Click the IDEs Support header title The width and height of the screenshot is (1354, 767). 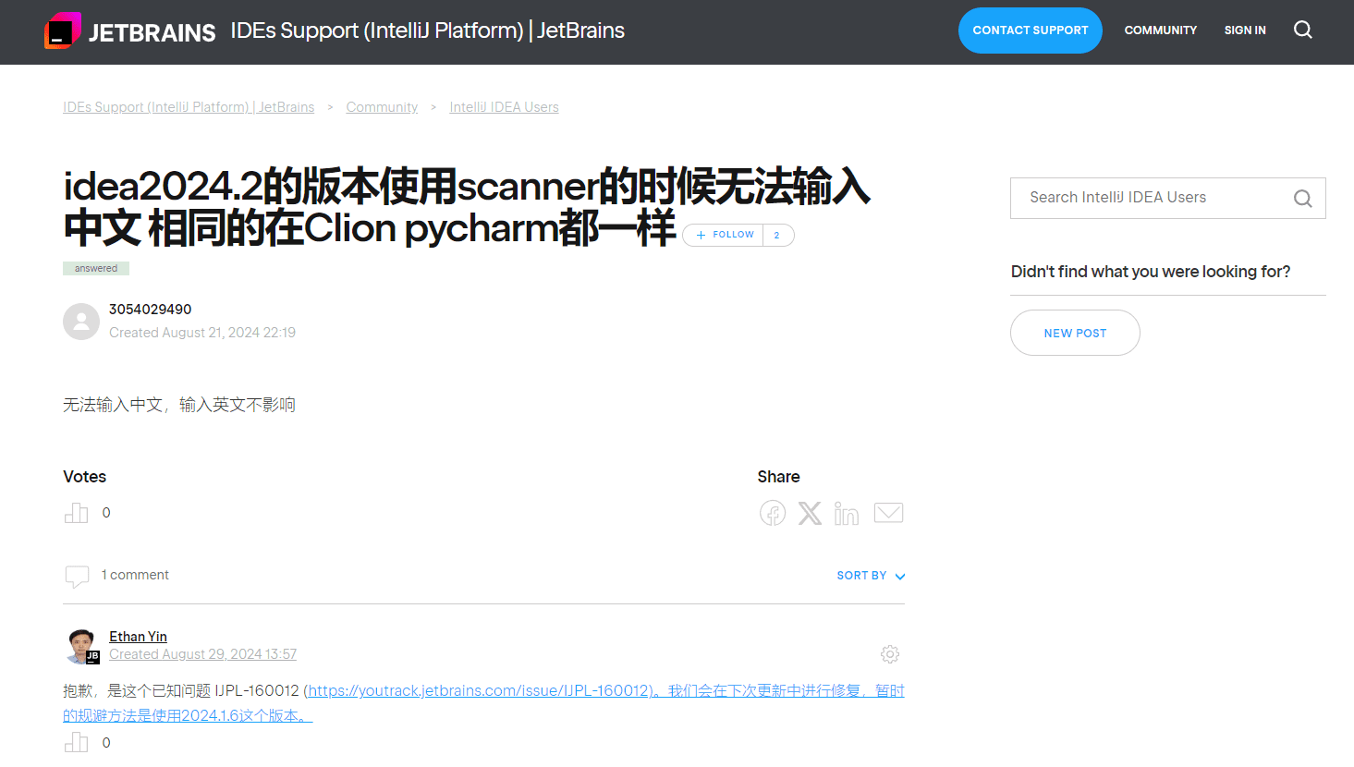click(x=428, y=30)
